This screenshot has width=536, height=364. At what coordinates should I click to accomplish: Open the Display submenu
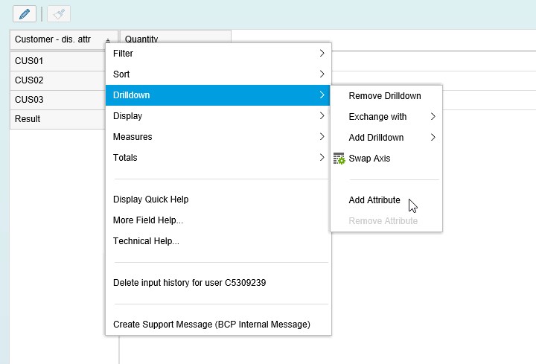click(218, 116)
